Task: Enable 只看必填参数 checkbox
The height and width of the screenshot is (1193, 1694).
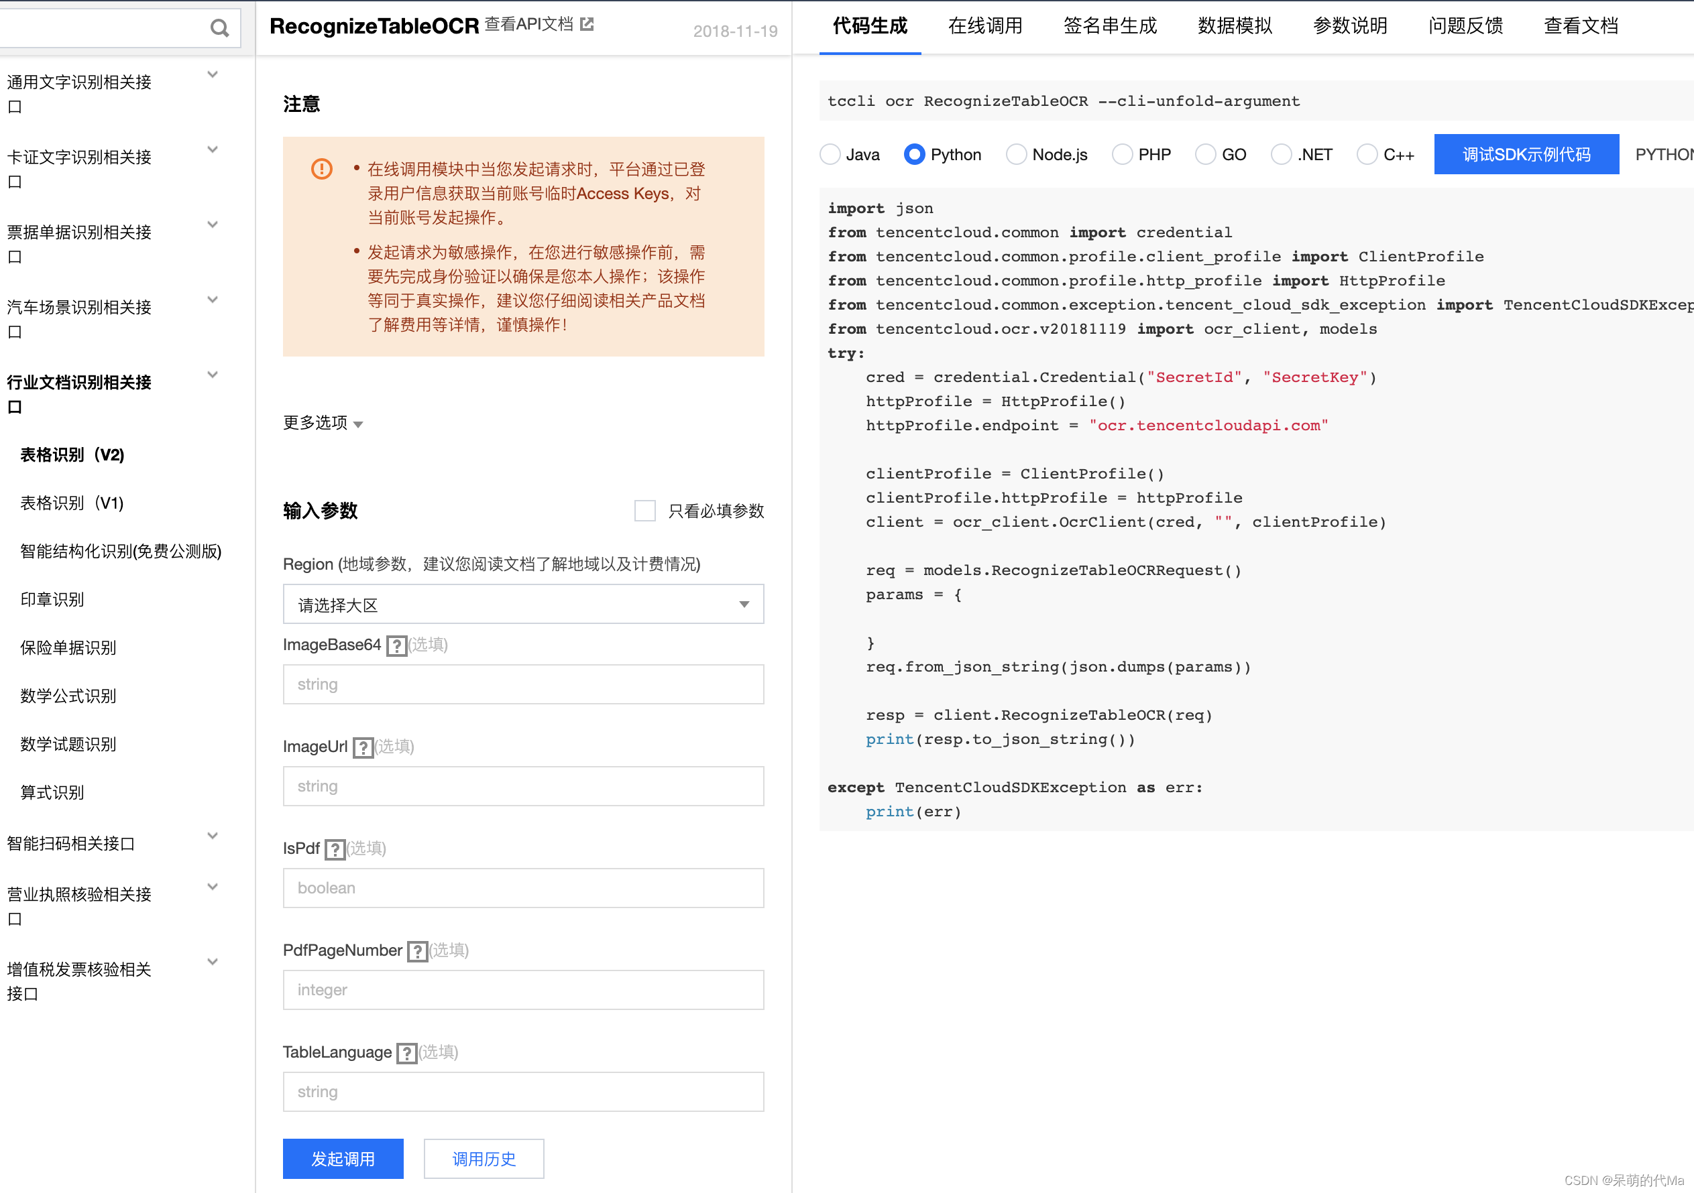Action: pyautogui.click(x=645, y=511)
